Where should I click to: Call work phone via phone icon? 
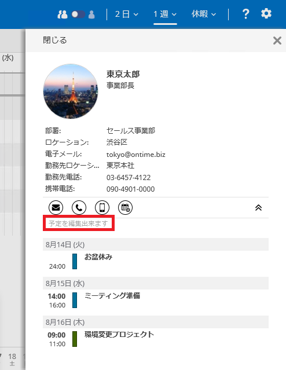coord(79,208)
